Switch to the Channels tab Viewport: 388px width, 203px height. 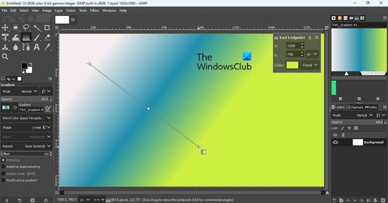354,107
